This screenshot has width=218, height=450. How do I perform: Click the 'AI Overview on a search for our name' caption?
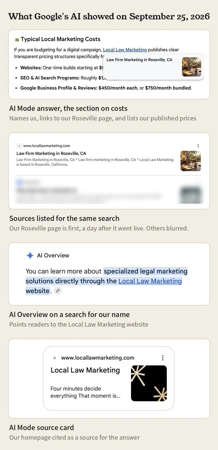(x=69, y=315)
